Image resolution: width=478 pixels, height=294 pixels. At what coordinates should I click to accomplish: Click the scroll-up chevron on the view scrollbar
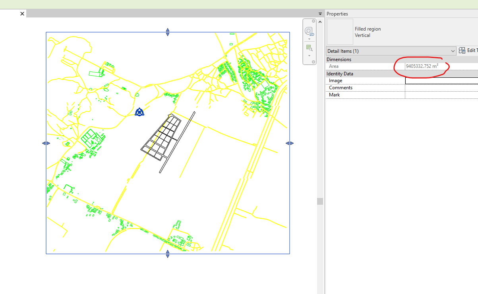[319, 21]
